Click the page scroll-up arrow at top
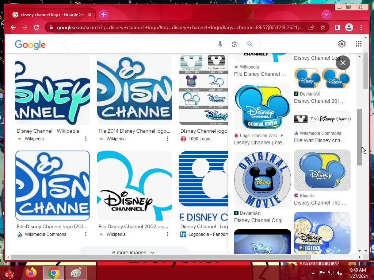Image resolution: width=374 pixels, height=280 pixels. (366, 38)
